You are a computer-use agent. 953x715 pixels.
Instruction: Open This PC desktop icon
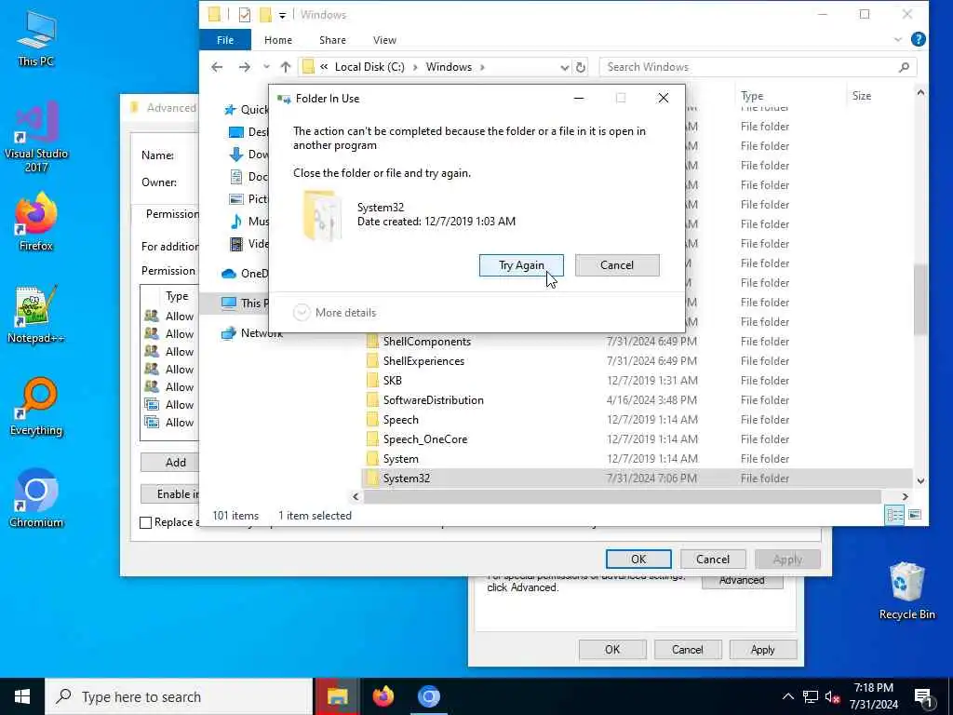(36, 39)
